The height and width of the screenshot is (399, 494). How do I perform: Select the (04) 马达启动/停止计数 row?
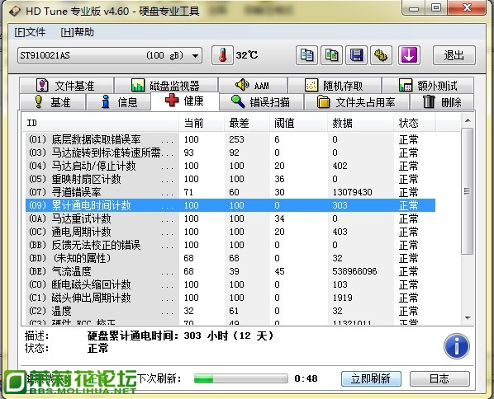pos(230,166)
